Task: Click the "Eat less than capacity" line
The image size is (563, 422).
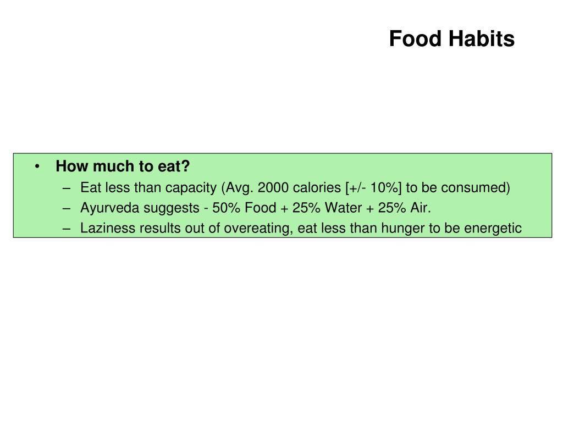Action: click(295, 188)
